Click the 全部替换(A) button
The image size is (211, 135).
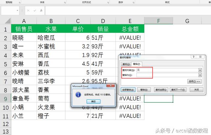128,90
